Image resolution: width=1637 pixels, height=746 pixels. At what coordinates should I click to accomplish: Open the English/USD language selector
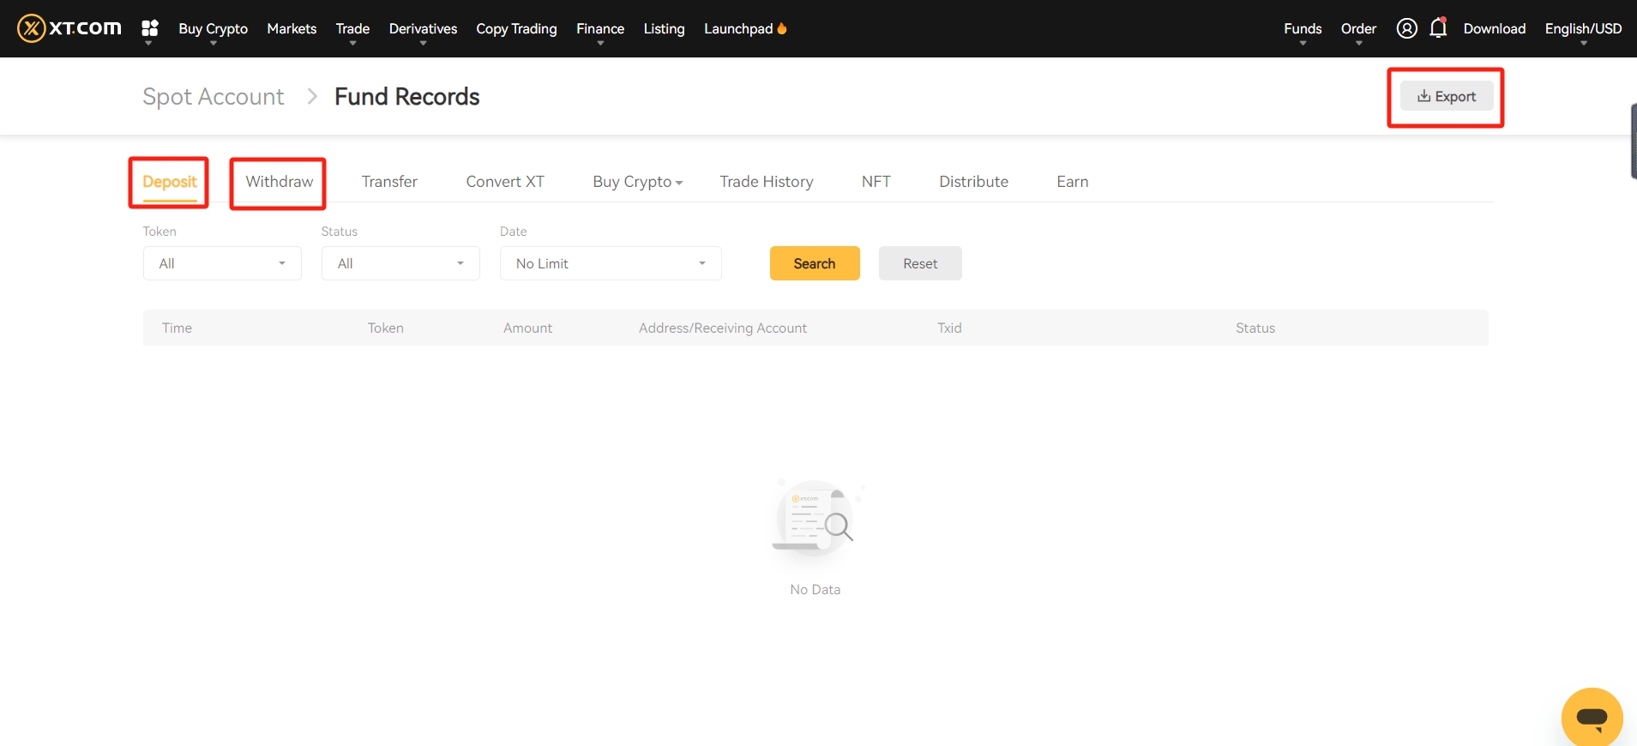coord(1583,28)
